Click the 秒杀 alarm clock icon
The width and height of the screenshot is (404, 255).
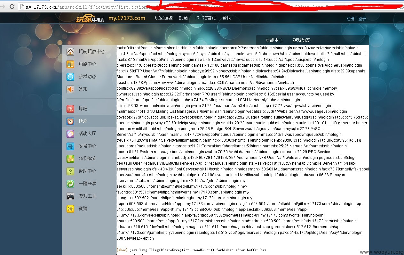(x=70, y=121)
